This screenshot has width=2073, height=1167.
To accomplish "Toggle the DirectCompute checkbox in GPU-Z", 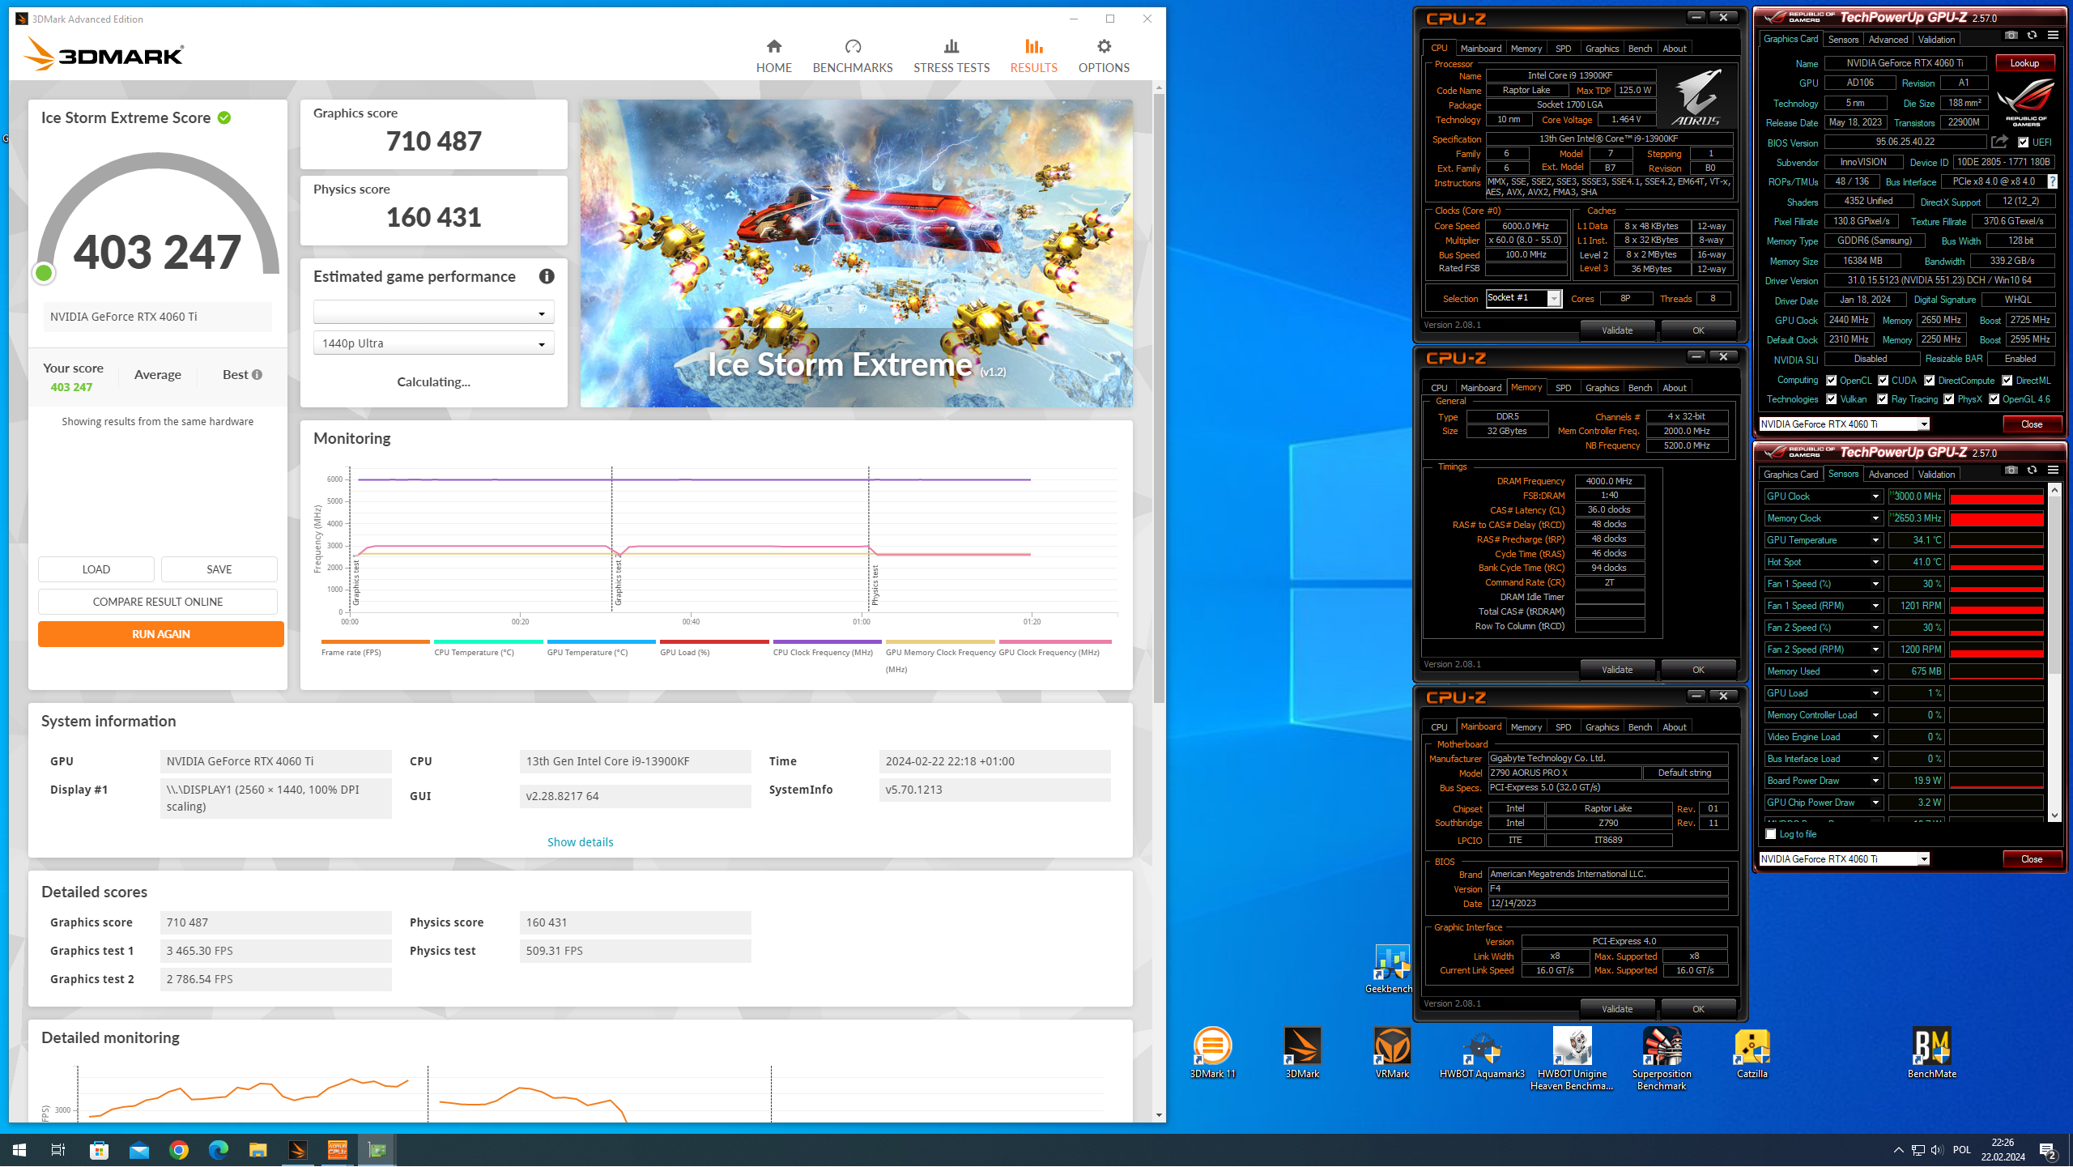I will [1930, 381].
